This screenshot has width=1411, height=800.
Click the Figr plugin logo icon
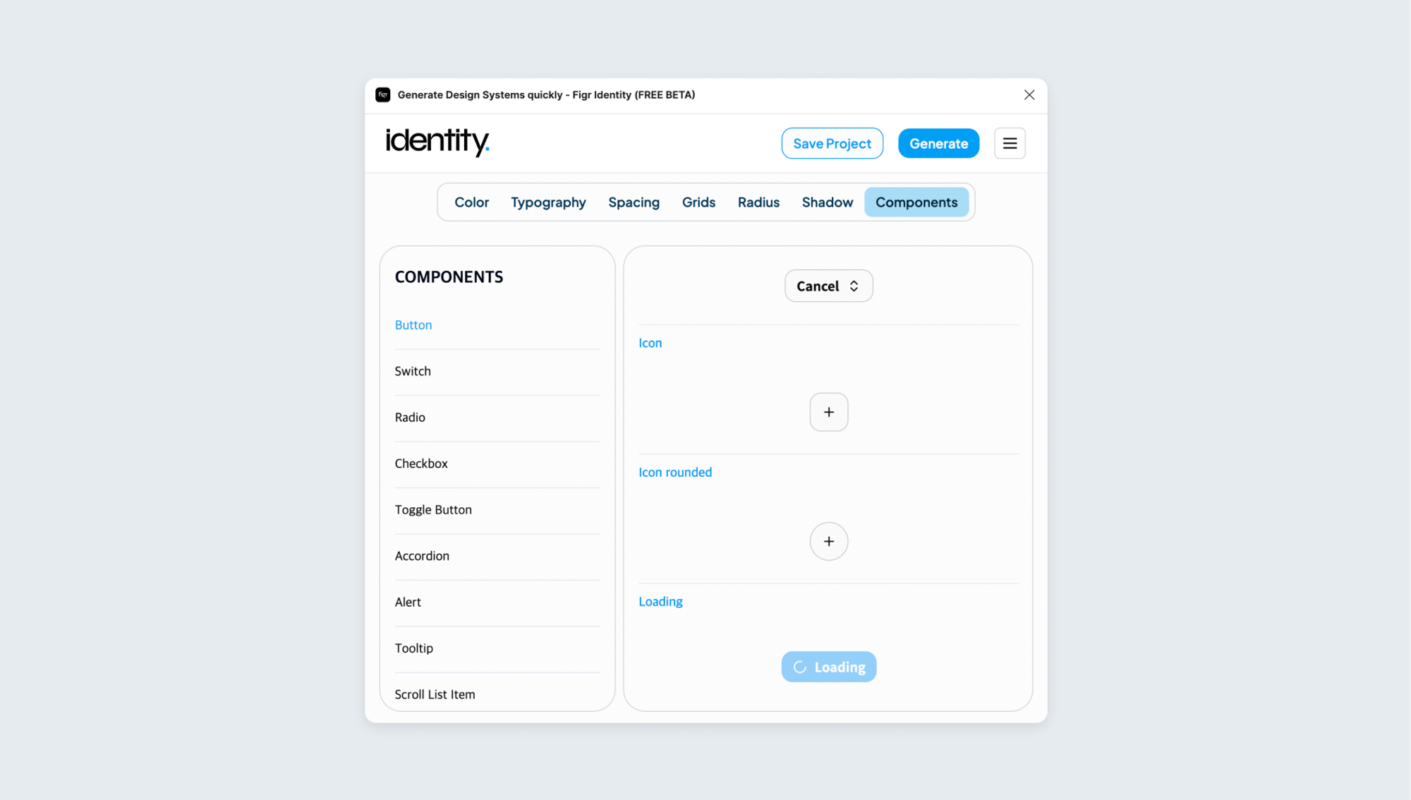pos(383,95)
